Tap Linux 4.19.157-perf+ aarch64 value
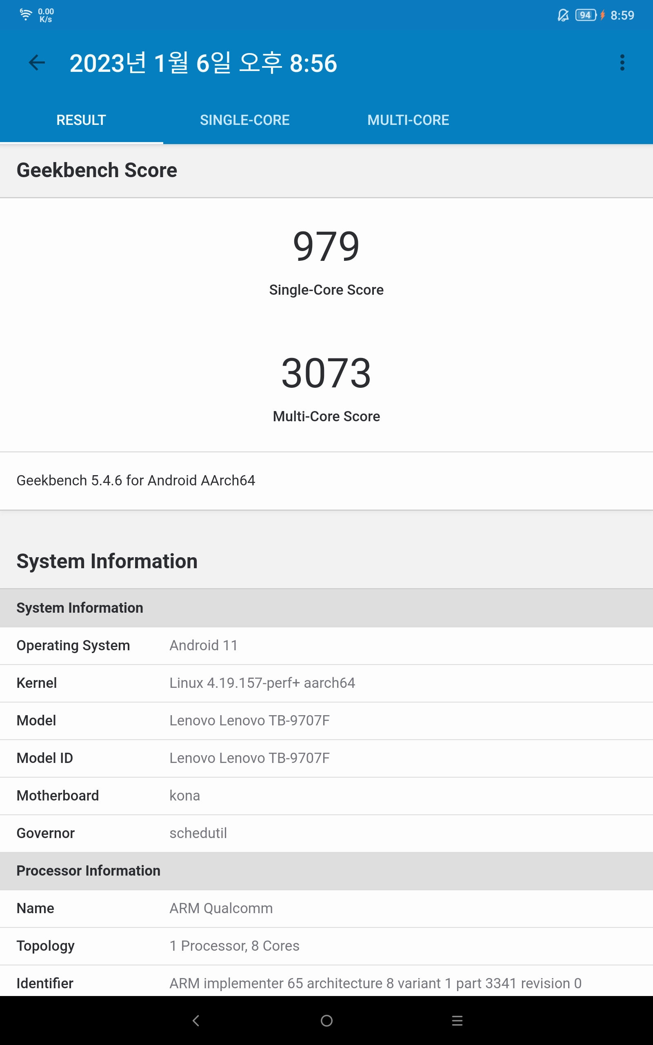 (x=262, y=683)
